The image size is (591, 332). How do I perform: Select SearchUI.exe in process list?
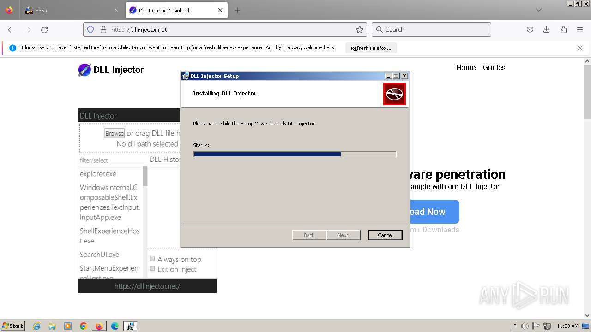coord(99,255)
